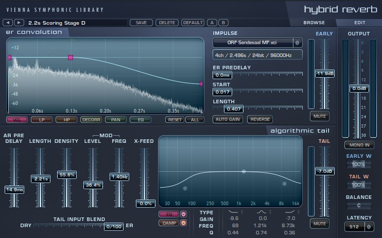The image size is (382, 238).
Task: Go to the previous preset with left arrow
Action: [x=8, y=23]
